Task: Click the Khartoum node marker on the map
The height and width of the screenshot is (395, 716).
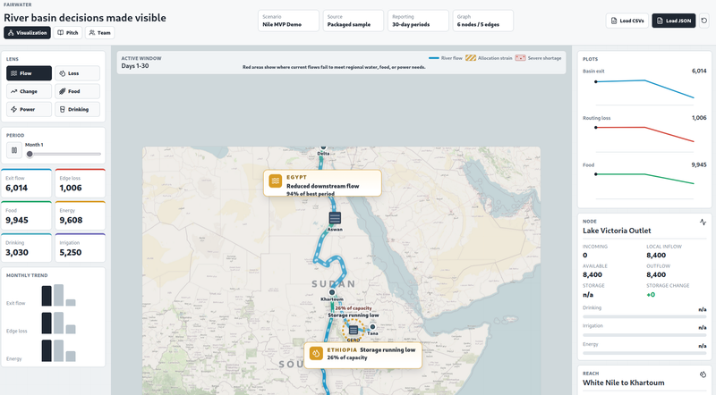Action: [331, 292]
